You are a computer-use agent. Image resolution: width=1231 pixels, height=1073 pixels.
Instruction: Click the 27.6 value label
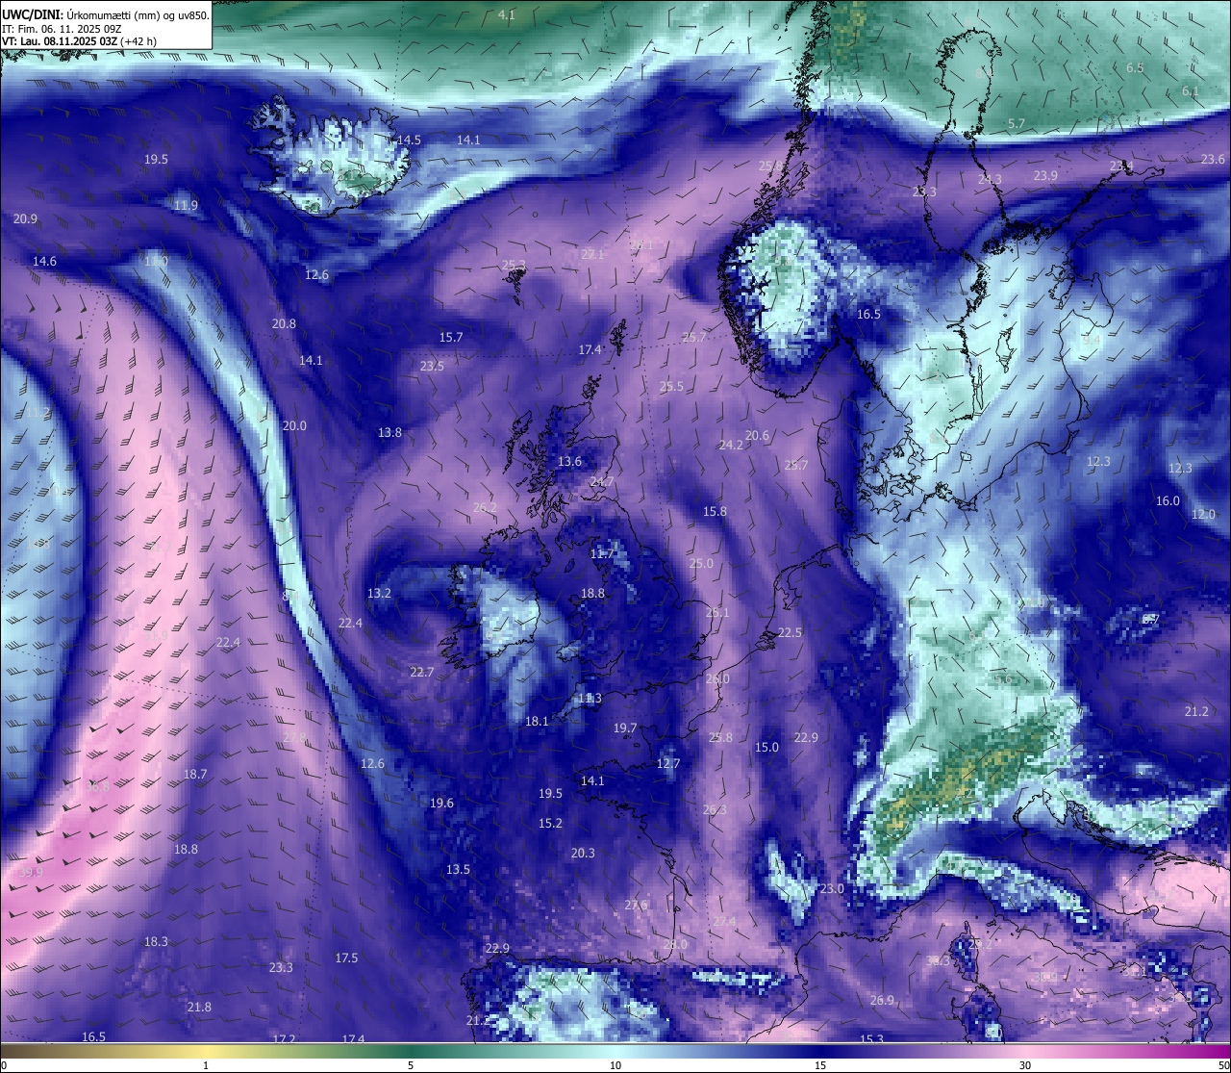coord(636,906)
